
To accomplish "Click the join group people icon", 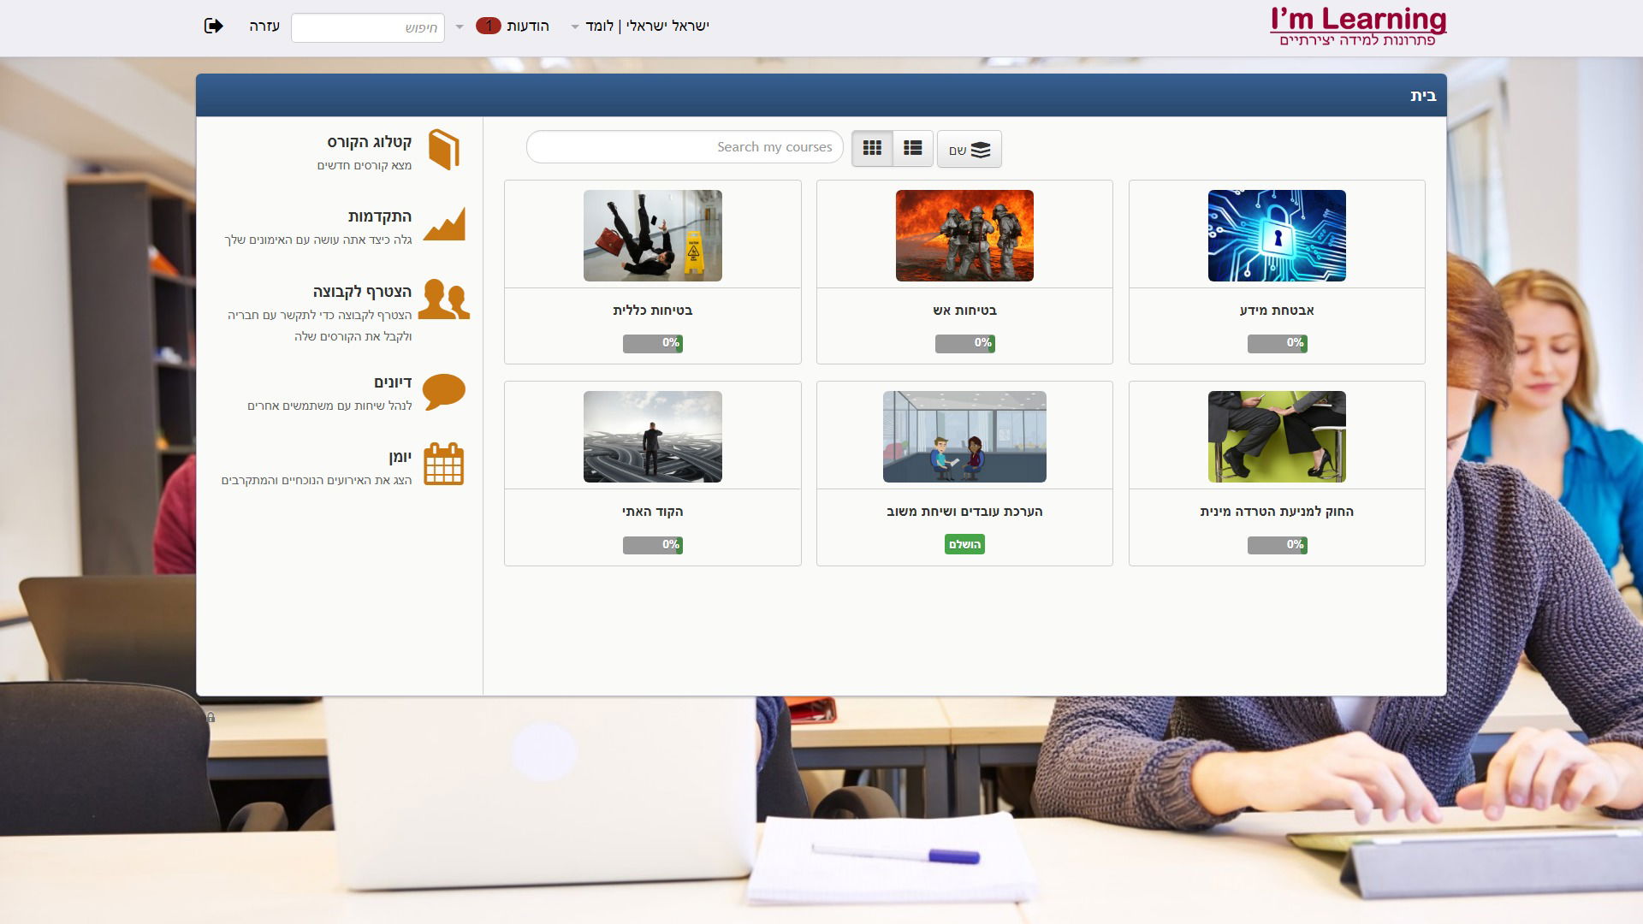I will pos(443,299).
